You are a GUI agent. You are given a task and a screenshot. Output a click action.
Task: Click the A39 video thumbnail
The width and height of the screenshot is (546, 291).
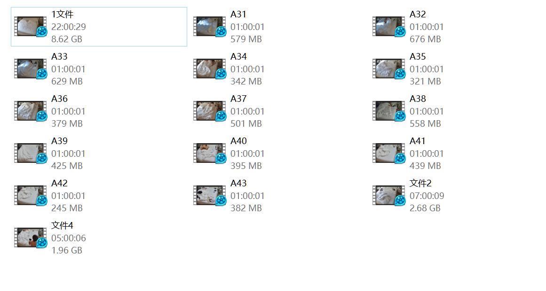pyautogui.click(x=30, y=153)
